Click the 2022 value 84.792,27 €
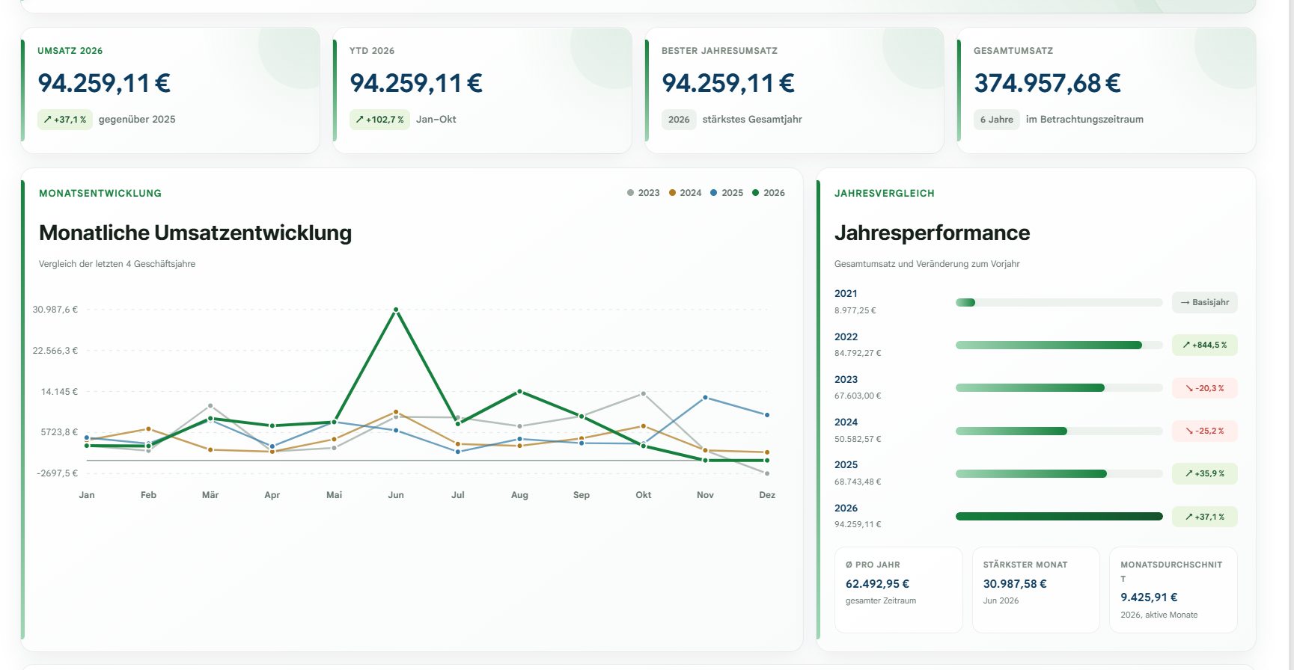The image size is (1294, 670). click(858, 353)
